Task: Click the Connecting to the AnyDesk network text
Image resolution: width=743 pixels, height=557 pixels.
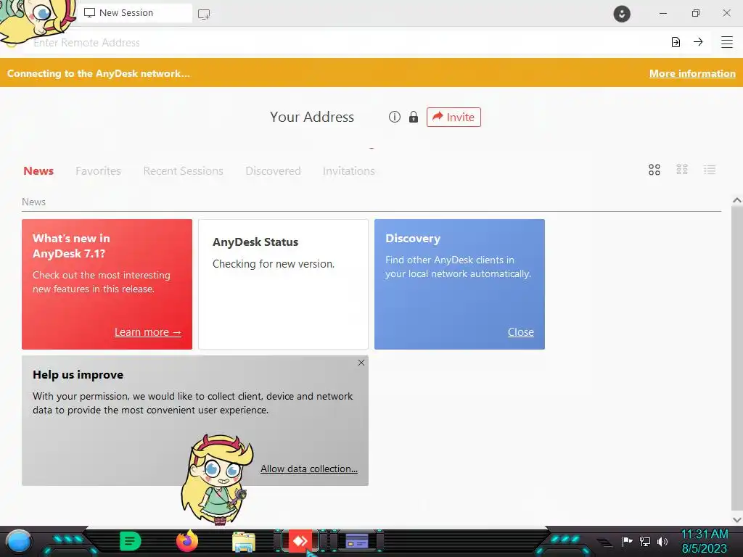Action: click(98, 73)
